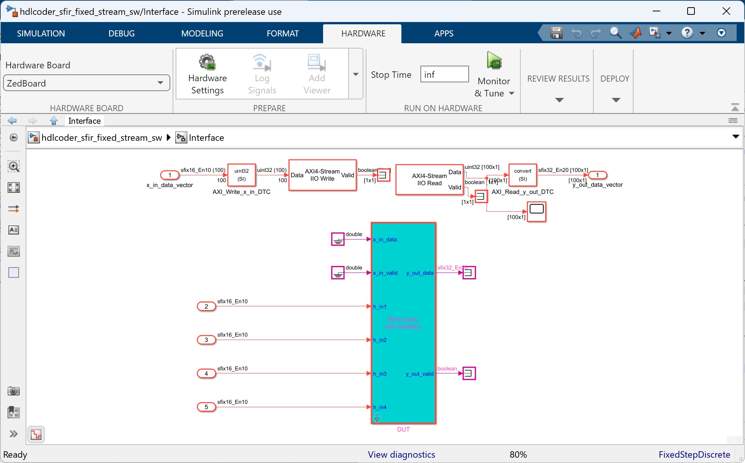Switch to the Modeling tab

pos(202,33)
